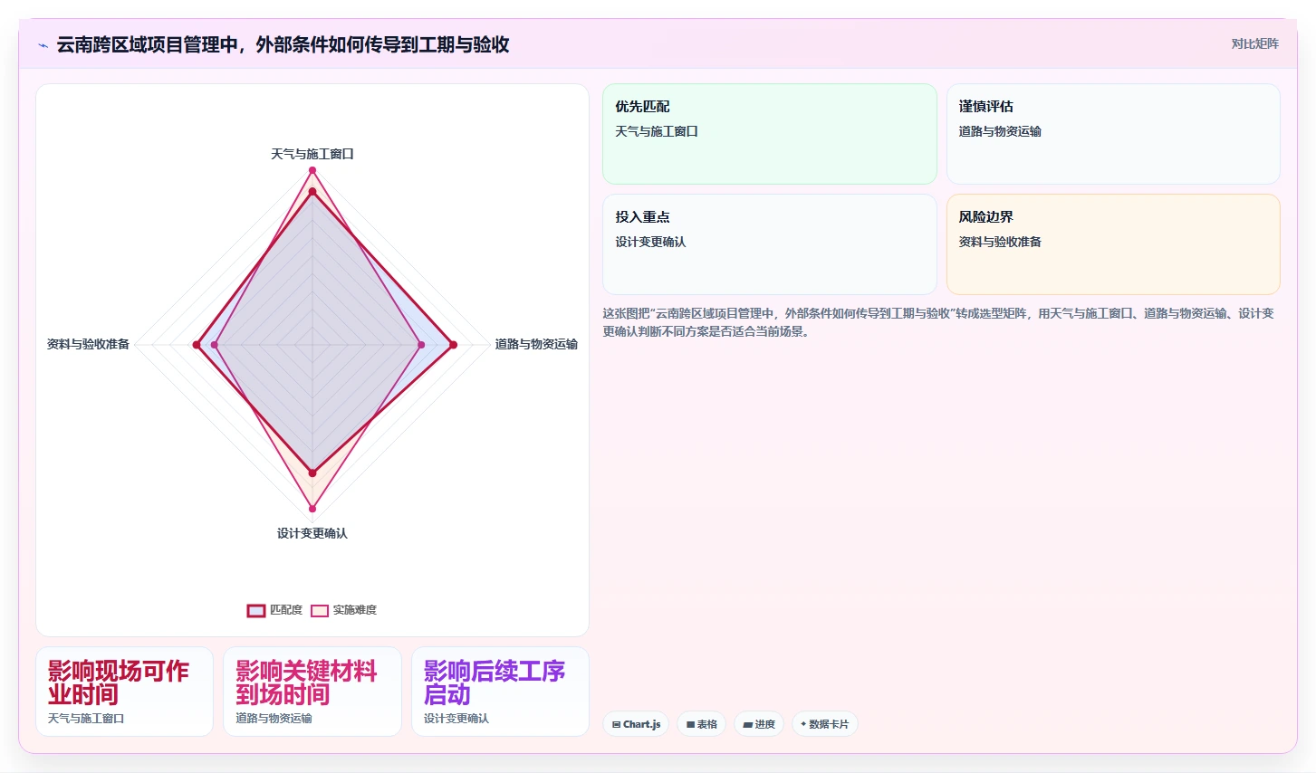Click 资料与验收准备 text in 风险边界 card
The height and width of the screenshot is (773, 1316).
1000,242
